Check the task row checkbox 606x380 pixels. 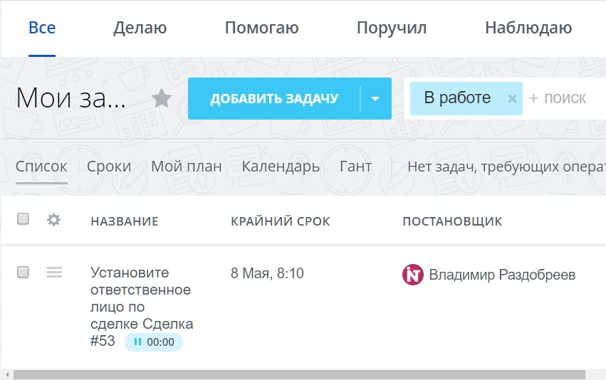[x=23, y=273]
